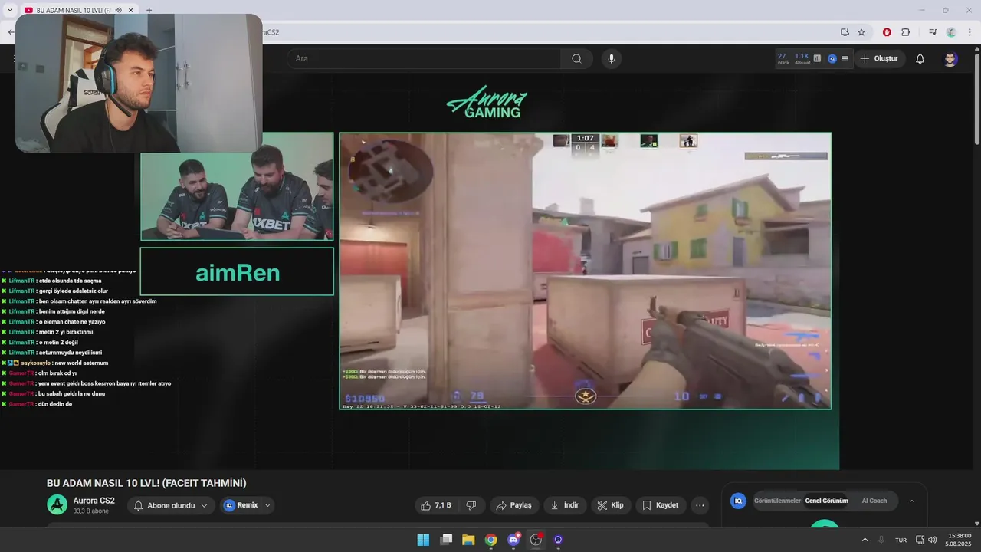
Task: Click the video title BU ADAM NASIL 10 LVL!
Action: click(x=146, y=483)
